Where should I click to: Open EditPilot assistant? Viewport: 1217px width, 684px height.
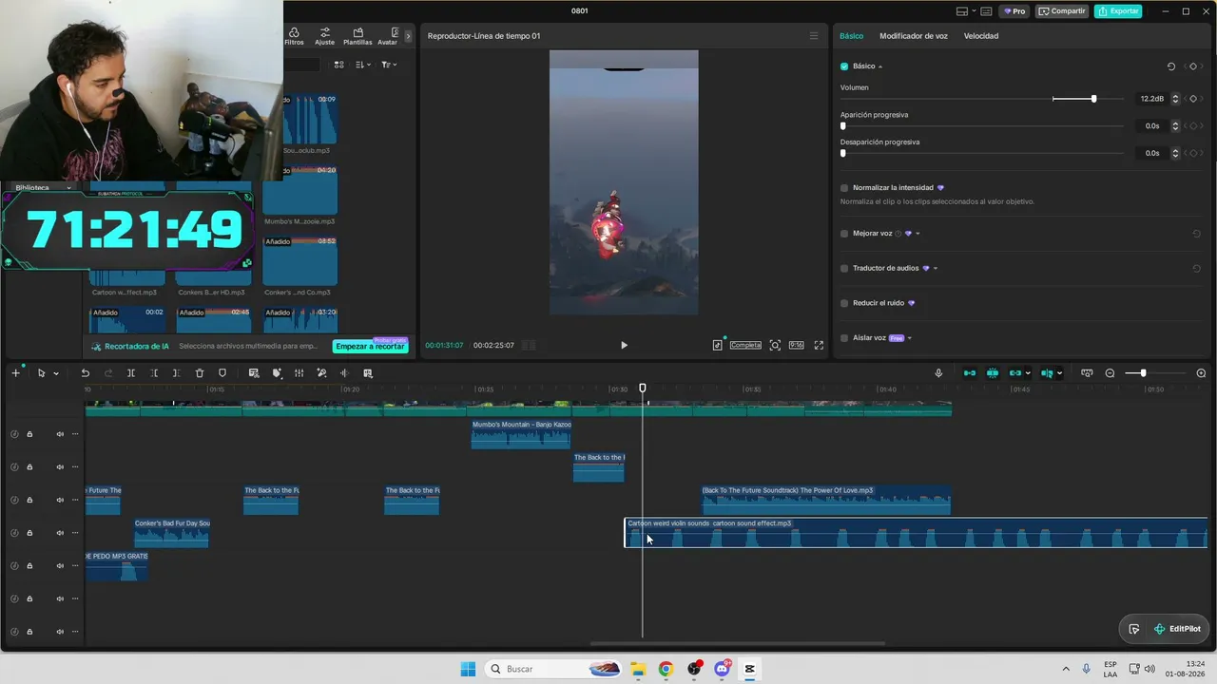pyautogui.click(x=1177, y=629)
